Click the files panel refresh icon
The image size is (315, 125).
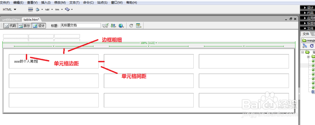tap(312, 46)
